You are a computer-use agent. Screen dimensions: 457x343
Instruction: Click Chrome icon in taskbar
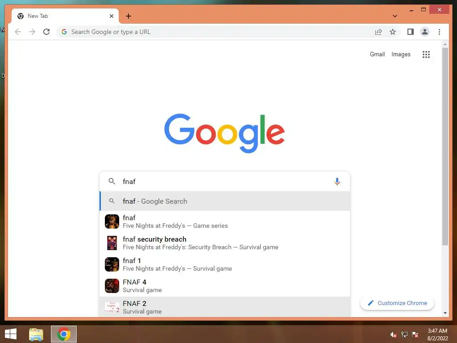pos(64,334)
